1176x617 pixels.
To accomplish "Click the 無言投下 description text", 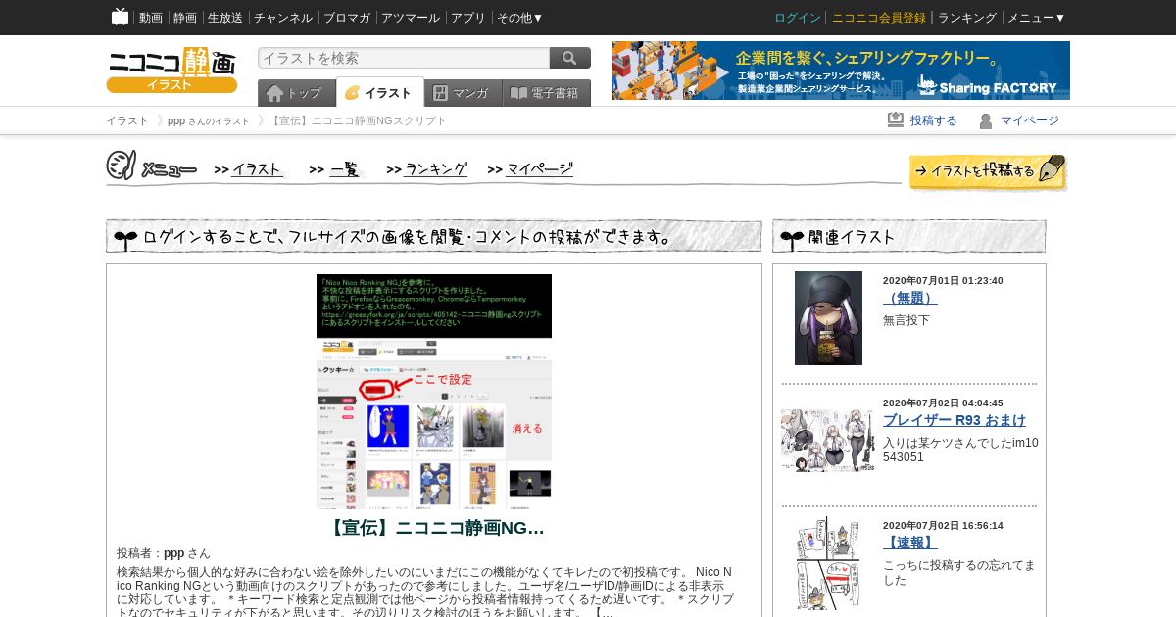I will 906,320.
